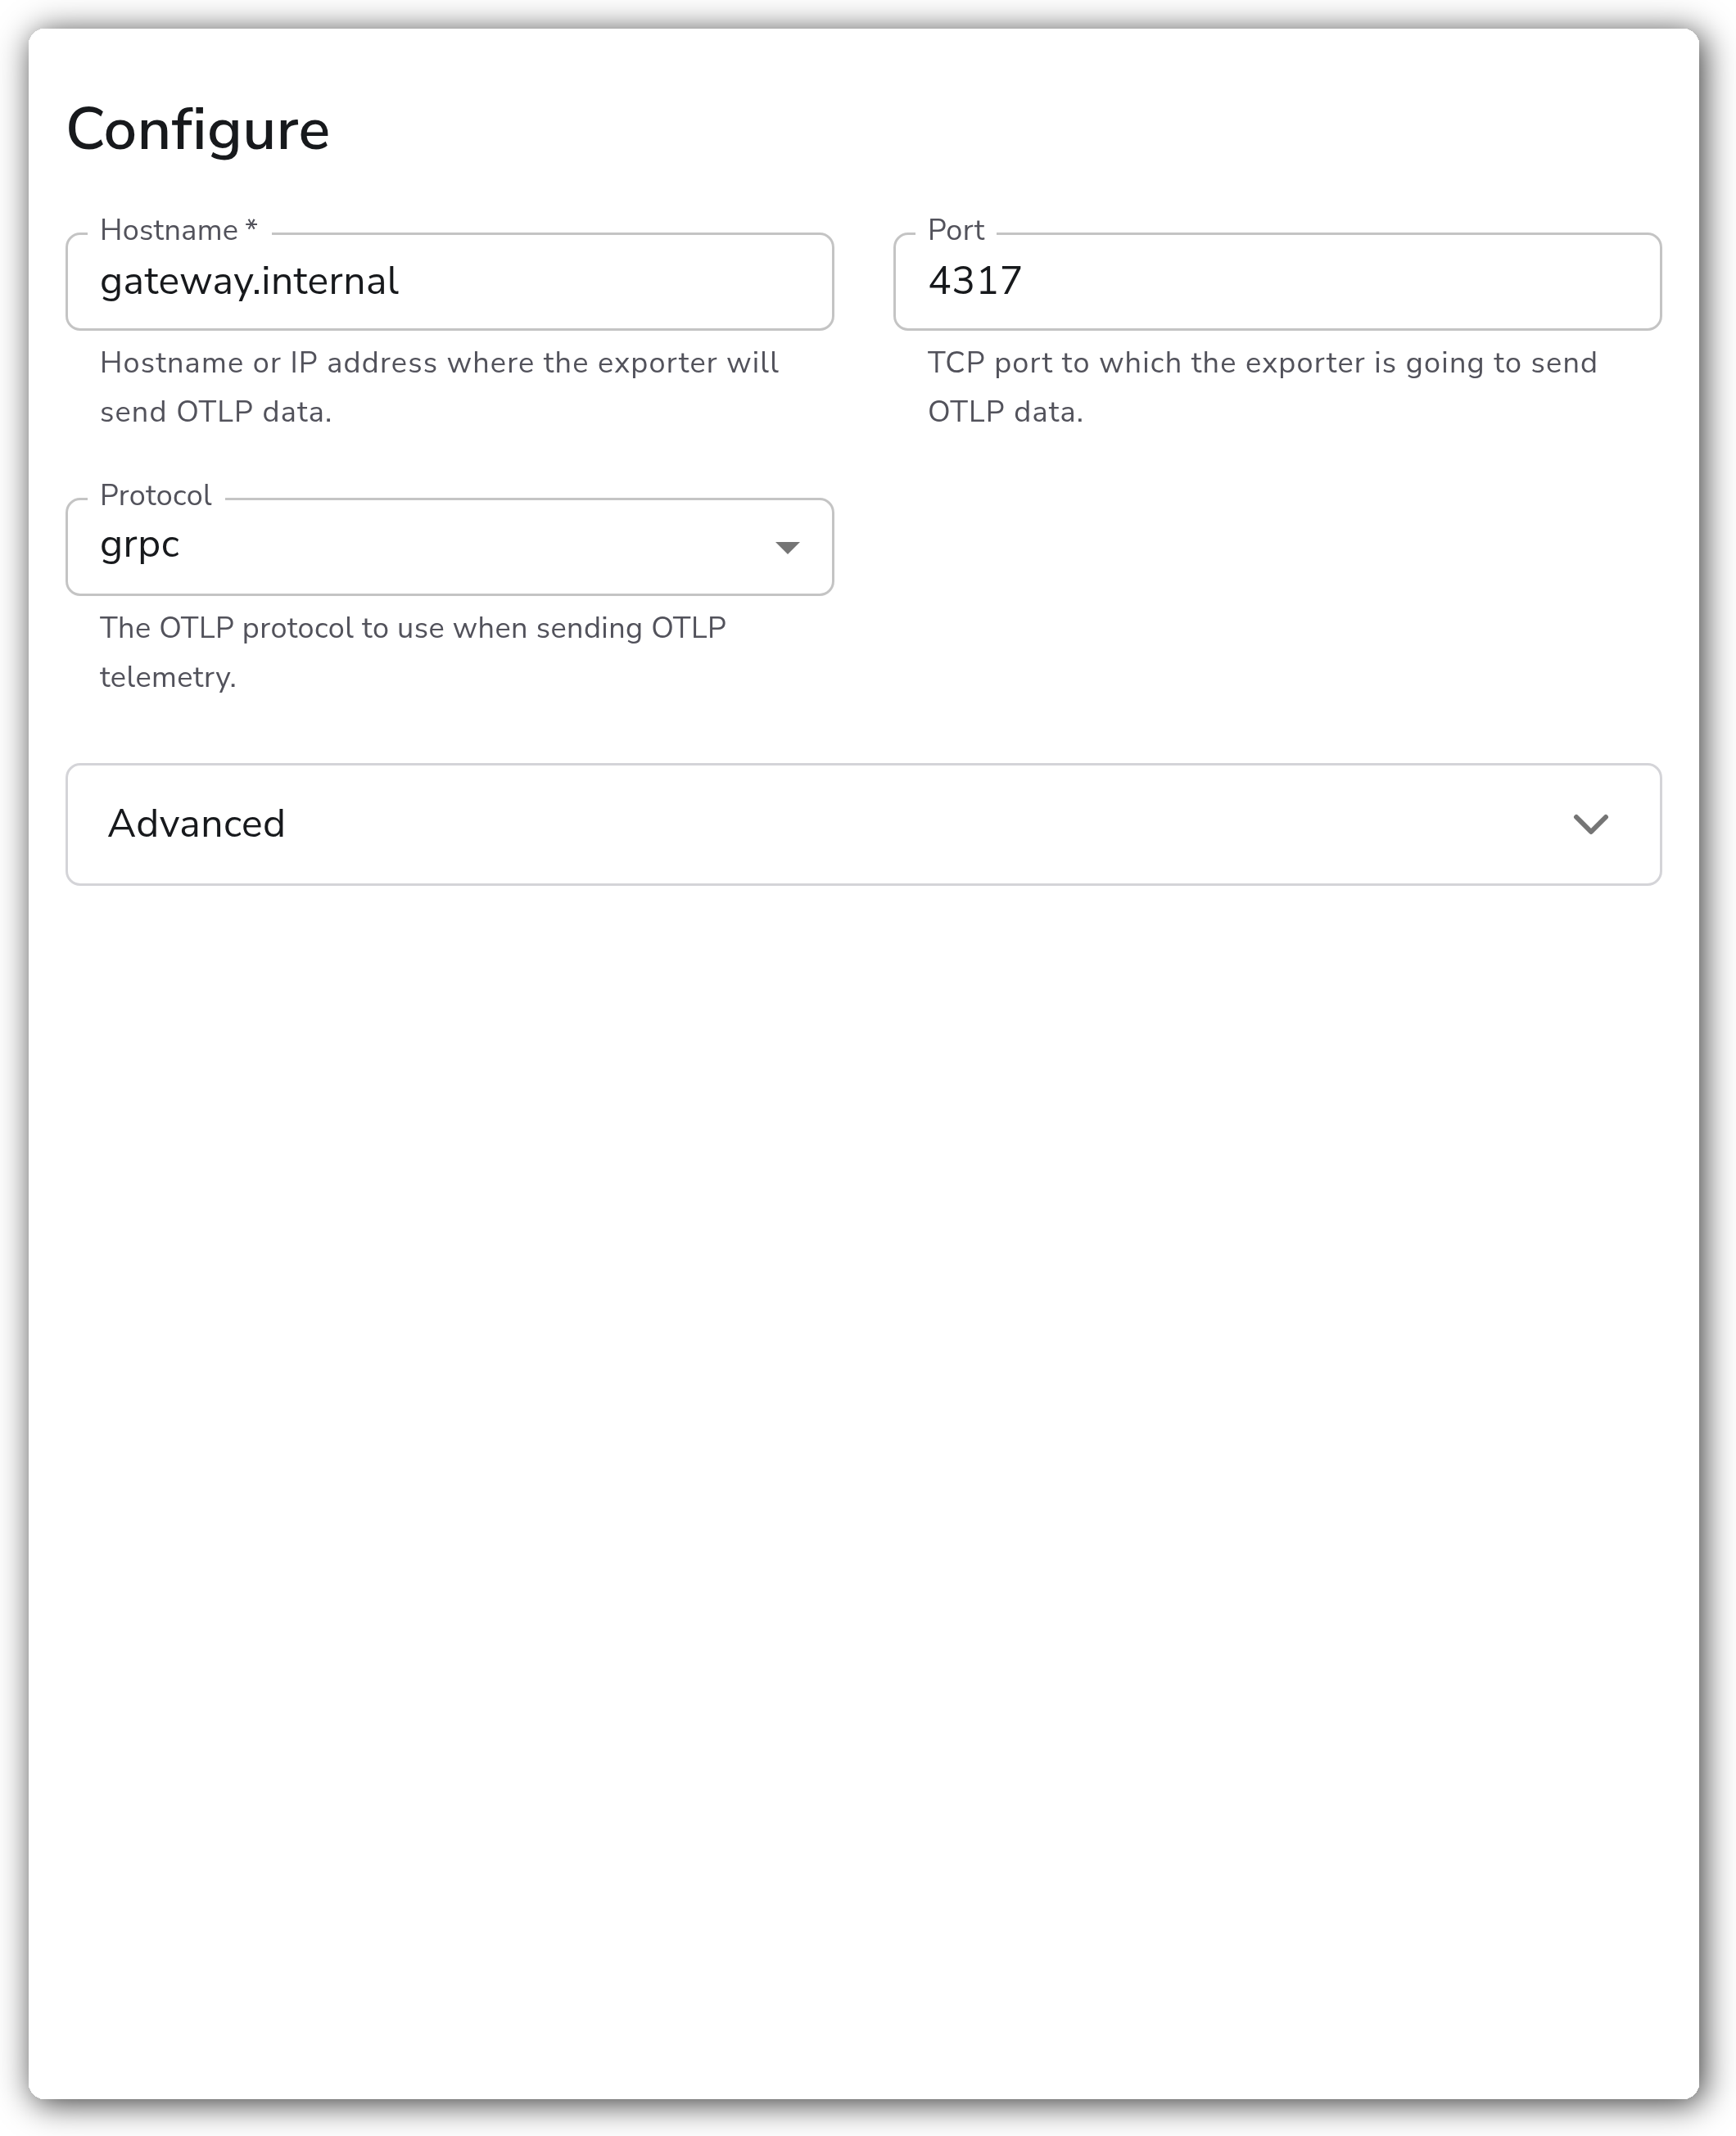Click the Protocol dropdown arrow
The width and height of the screenshot is (1736, 2136).
[787, 548]
